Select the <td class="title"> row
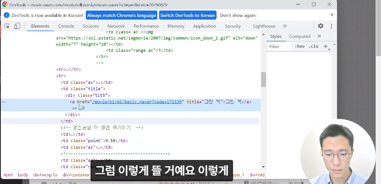 tap(83, 89)
